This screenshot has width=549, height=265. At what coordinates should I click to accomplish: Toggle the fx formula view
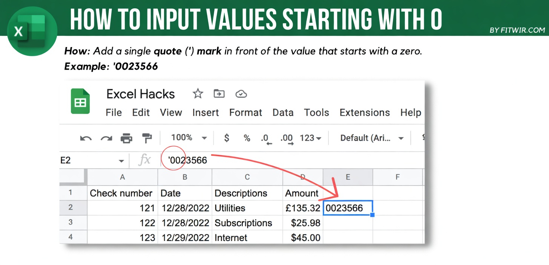tap(144, 160)
